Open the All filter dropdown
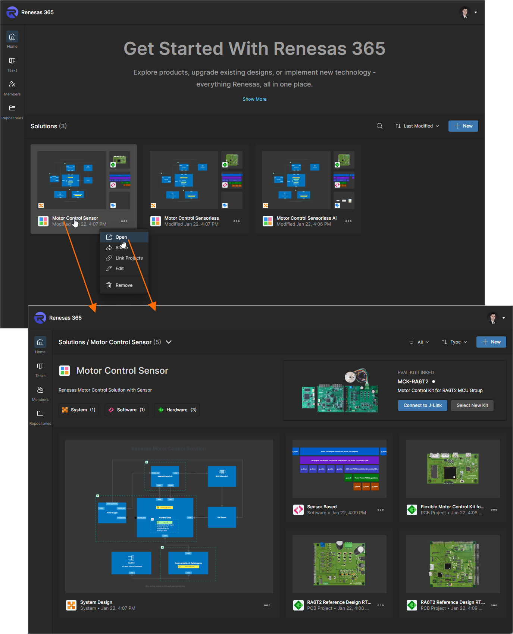 pyautogui.click(x=419, y=342)
